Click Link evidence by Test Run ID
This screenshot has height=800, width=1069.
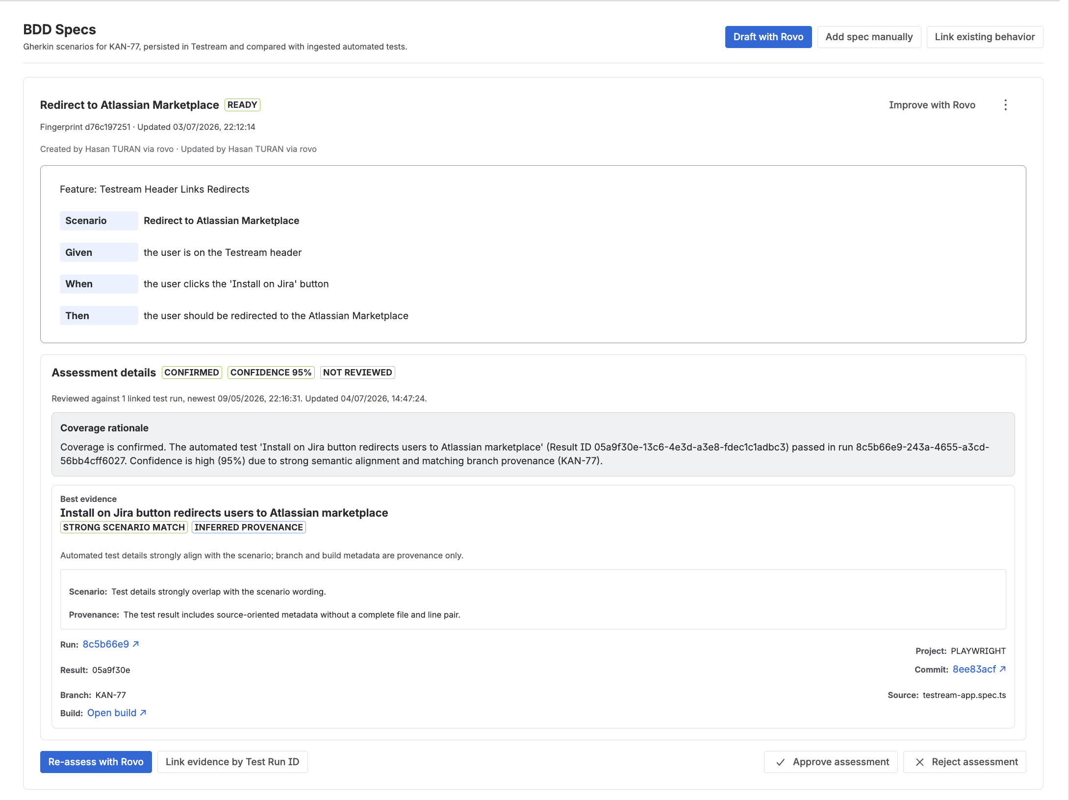tap(232, 762)
